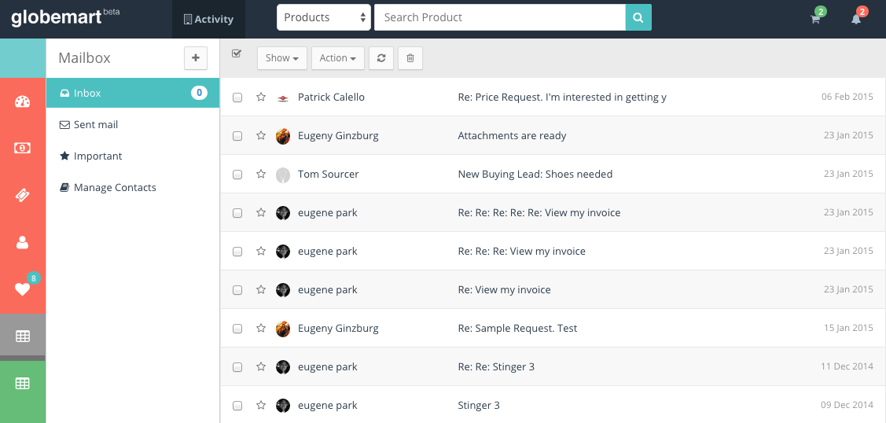The width and height of the screenshot is (886, 423).
Task: Tick the select-all checkbox in toolbar
Action: 237,53
